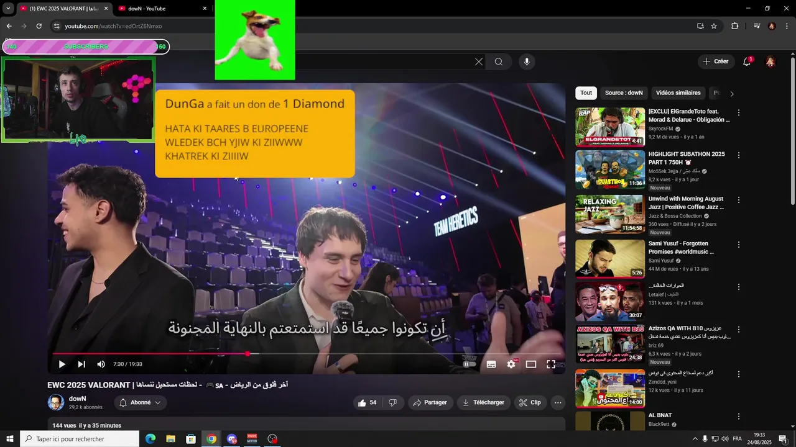The image size is (796, 447).
Task: Start voice search with microphone
Action: 527,61
